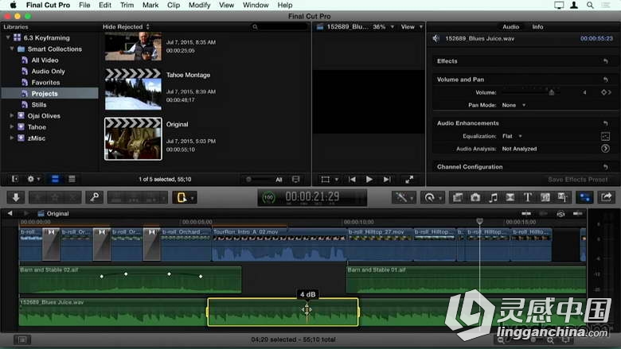Go to next edit in viewer
This screenshot has width=621, height=349.
(x=387, y=180)
